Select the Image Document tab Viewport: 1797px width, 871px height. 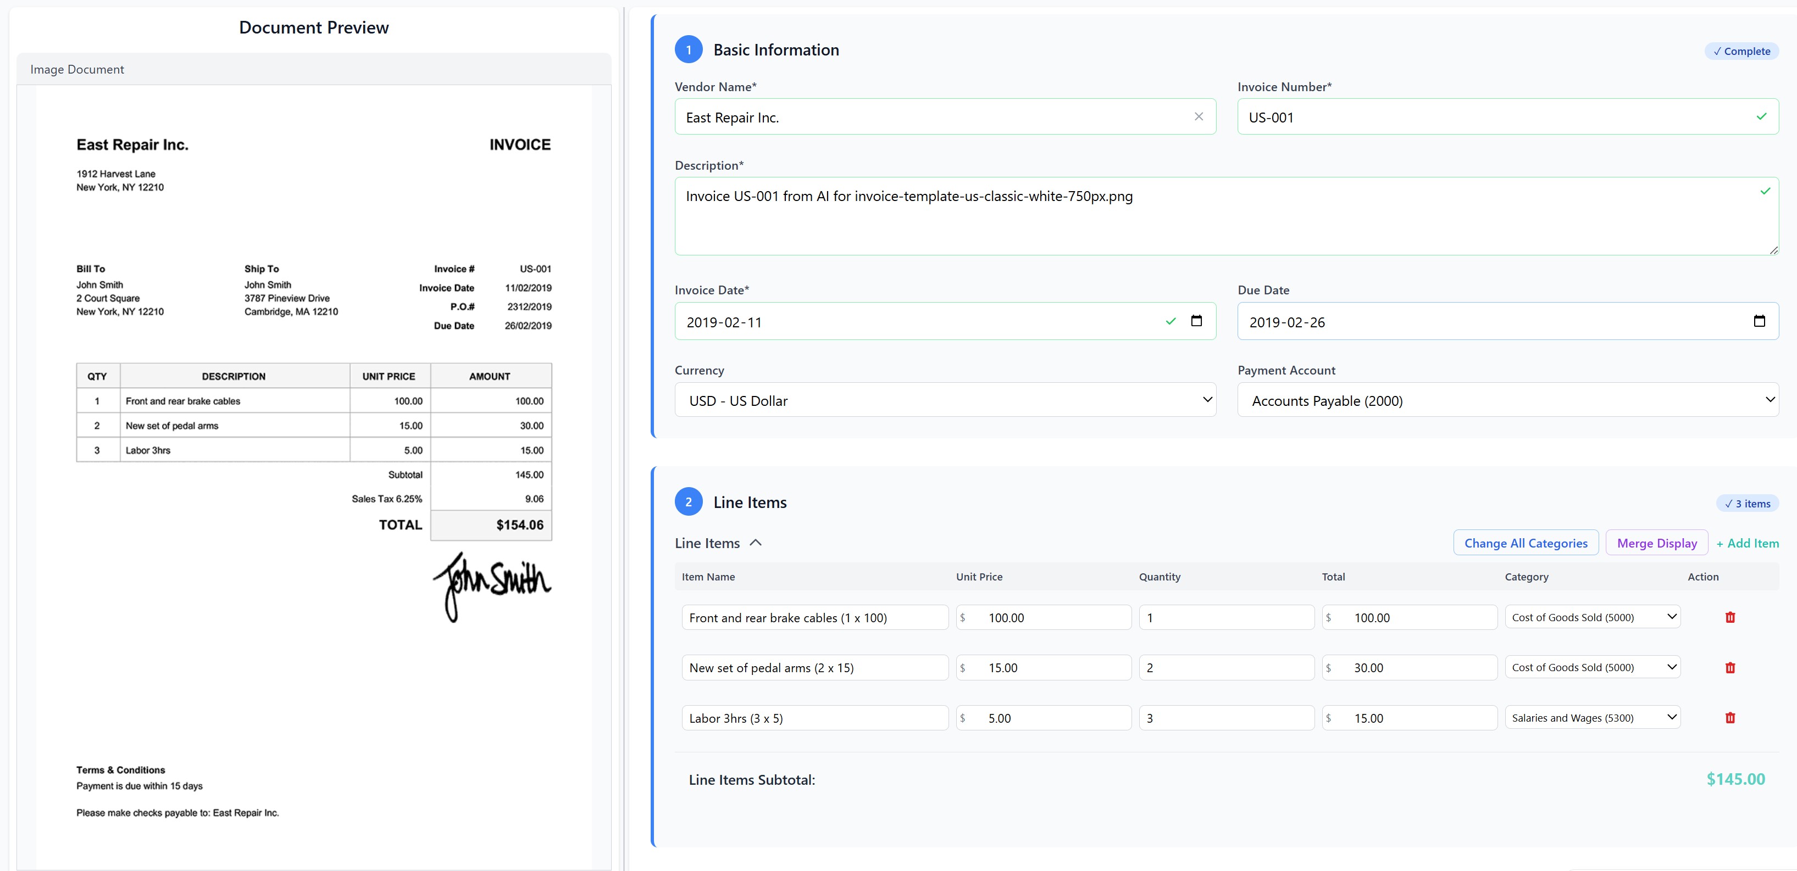(x=77, y=69)
